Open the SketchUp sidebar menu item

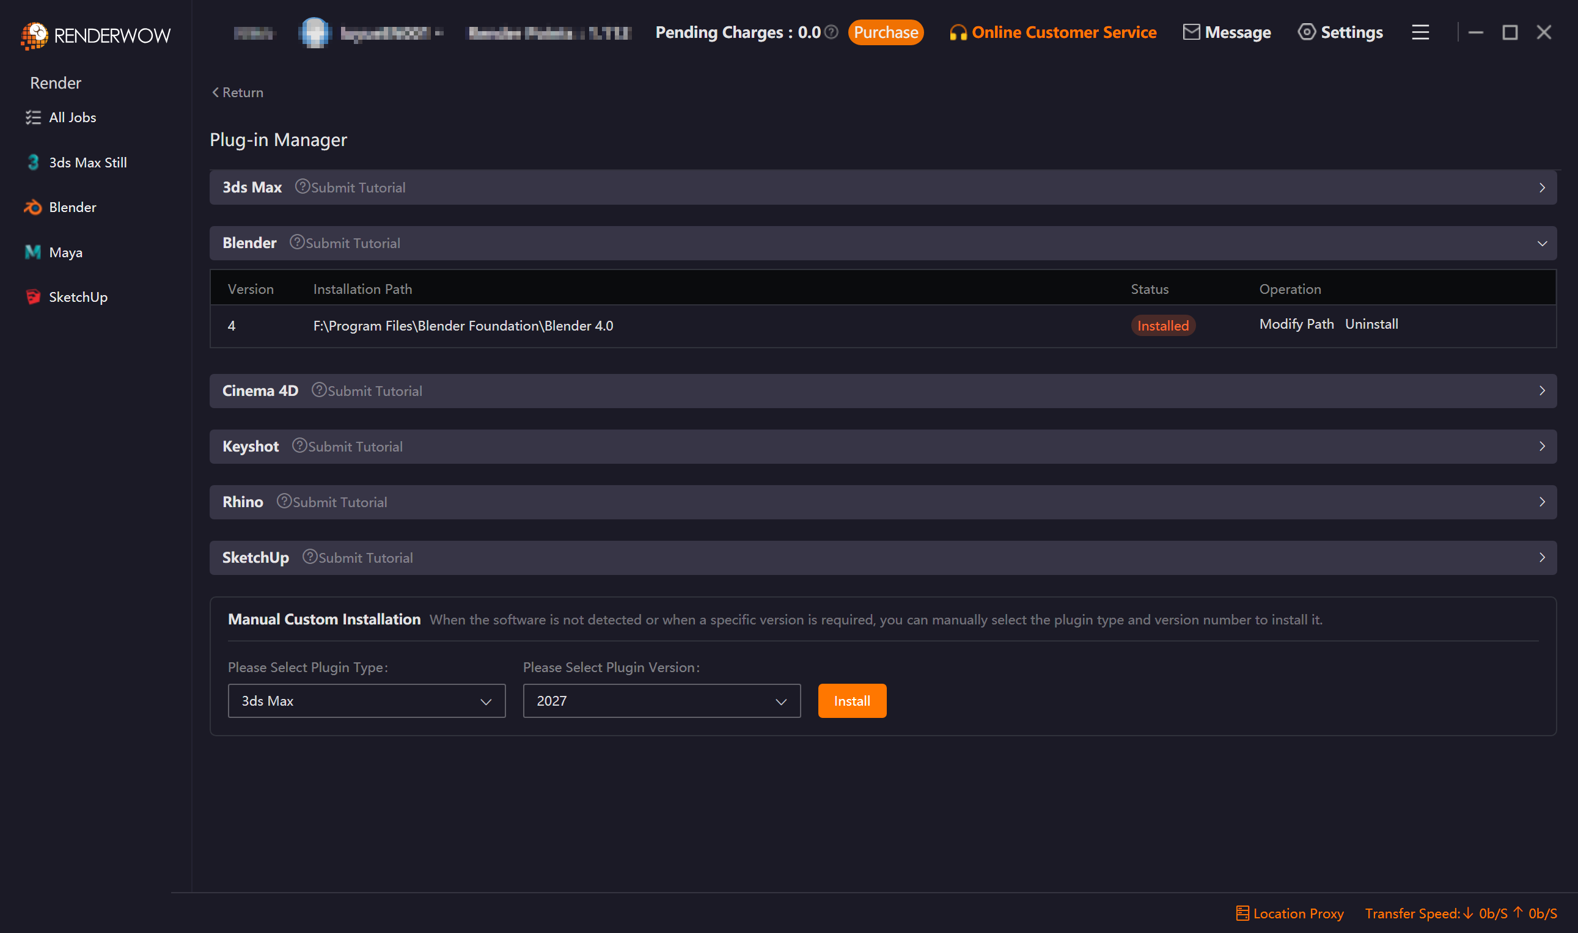(78, 297)
